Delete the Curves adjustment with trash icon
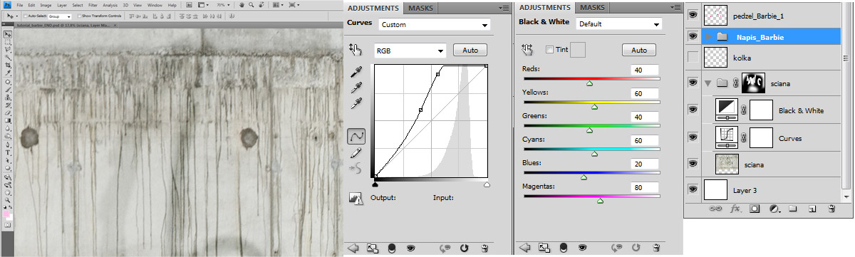Image resolution: width=855 pixels, height=257 pixels. click(484, 248)
